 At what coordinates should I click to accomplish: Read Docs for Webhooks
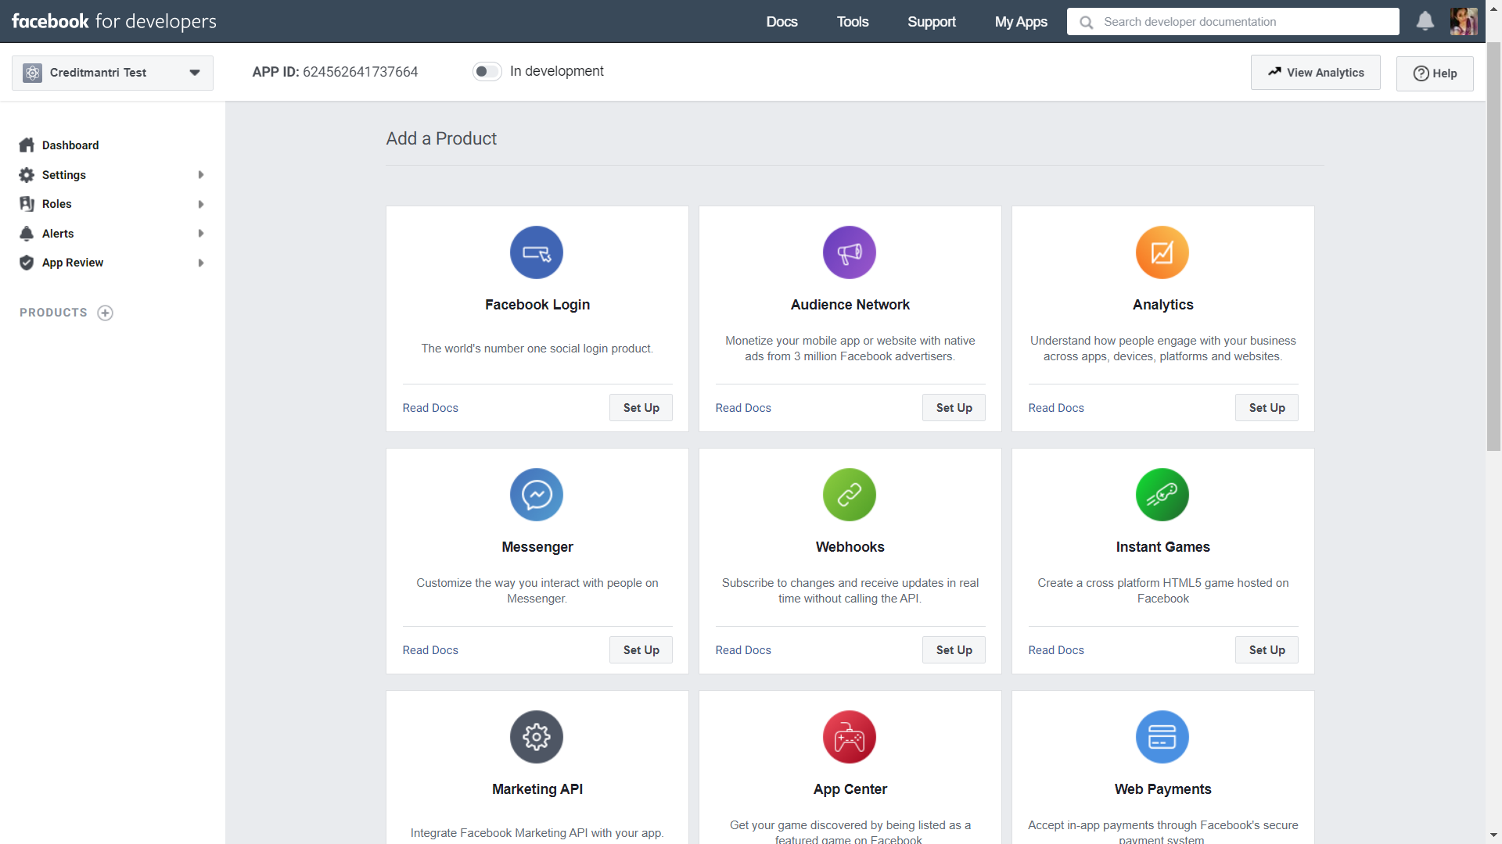[x=743, y=650]
